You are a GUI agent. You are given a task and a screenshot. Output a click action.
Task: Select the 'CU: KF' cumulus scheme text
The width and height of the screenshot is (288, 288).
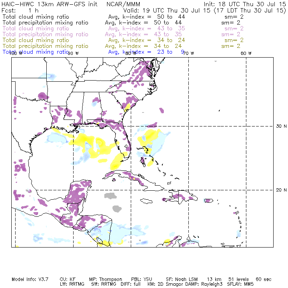[68, 279]
